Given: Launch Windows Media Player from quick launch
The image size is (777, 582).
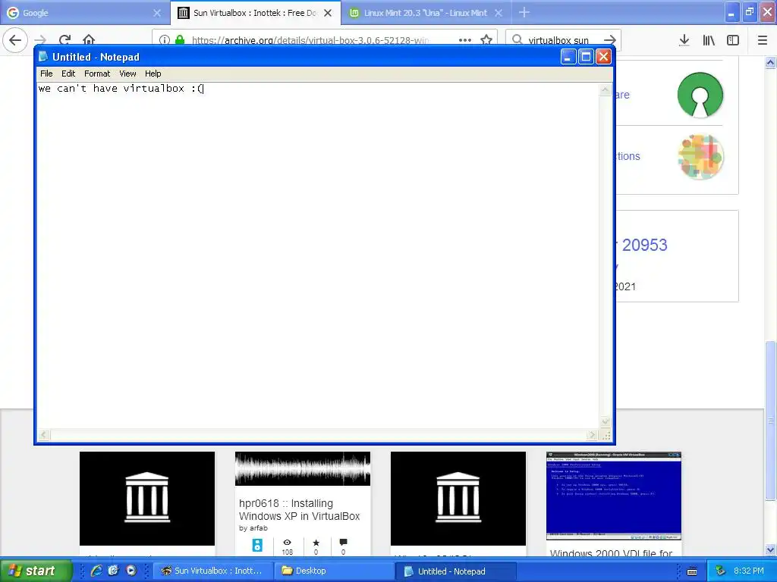Looking at the screenshot, I should (131, 571).
